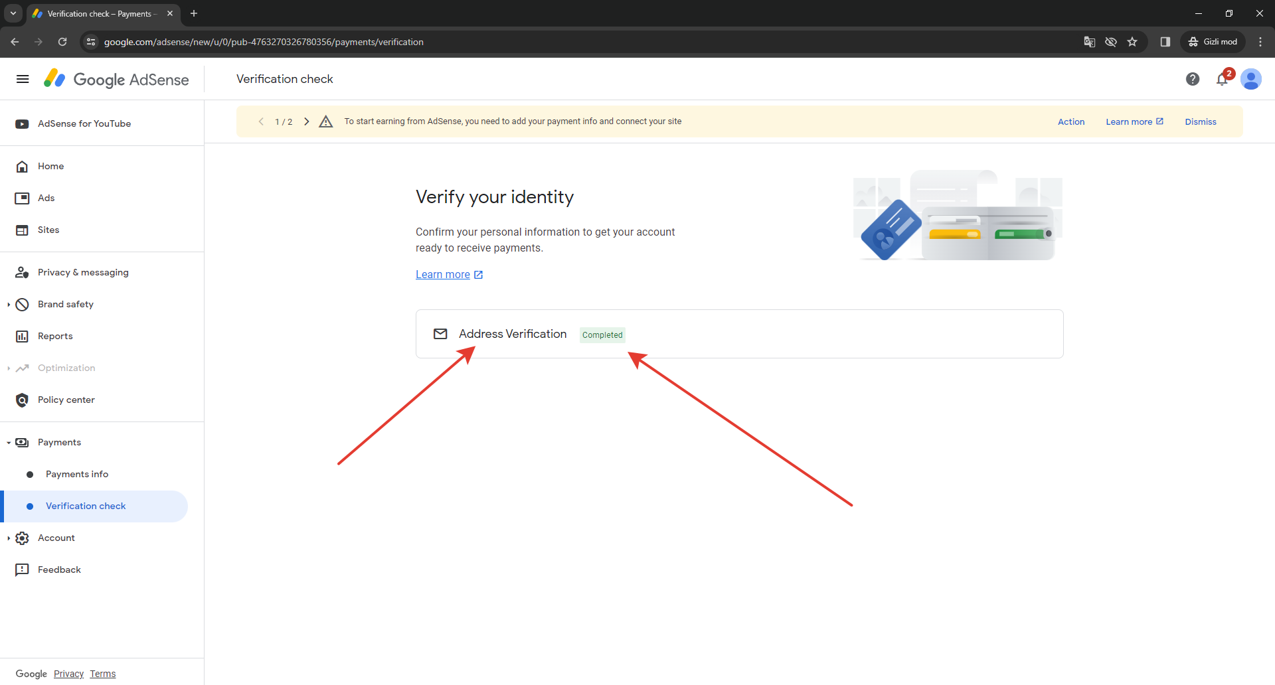Image resolution: width=1275 pixels, height=685 pixels.
Task: Open a new browser tab
Action: [x=194, y=13]
